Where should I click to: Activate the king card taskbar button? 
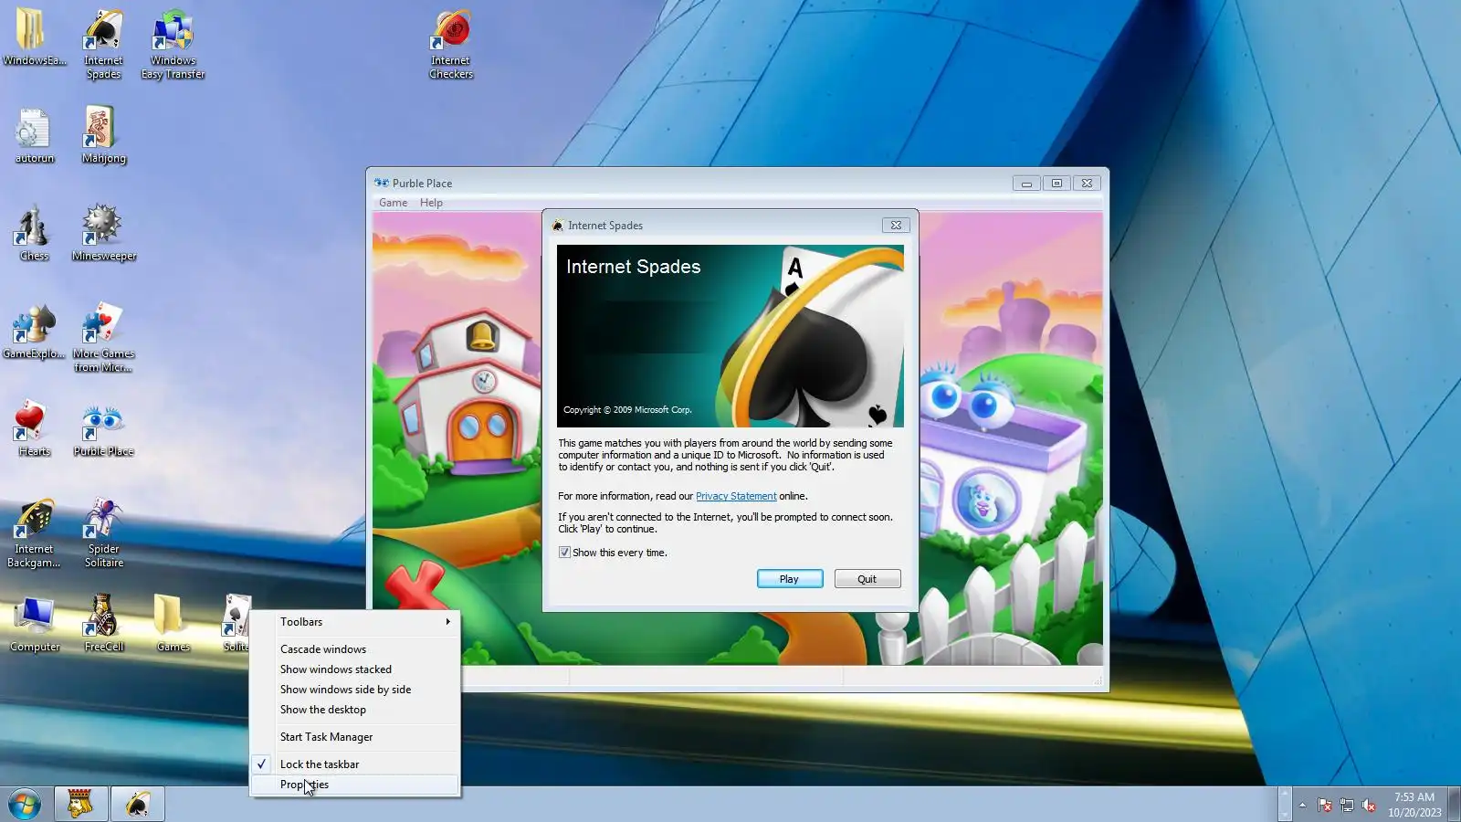coord(80,805)
